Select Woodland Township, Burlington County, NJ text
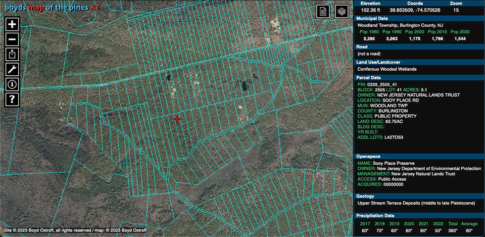This screenshot has width=485, height=237. click(x=400, y=25)
